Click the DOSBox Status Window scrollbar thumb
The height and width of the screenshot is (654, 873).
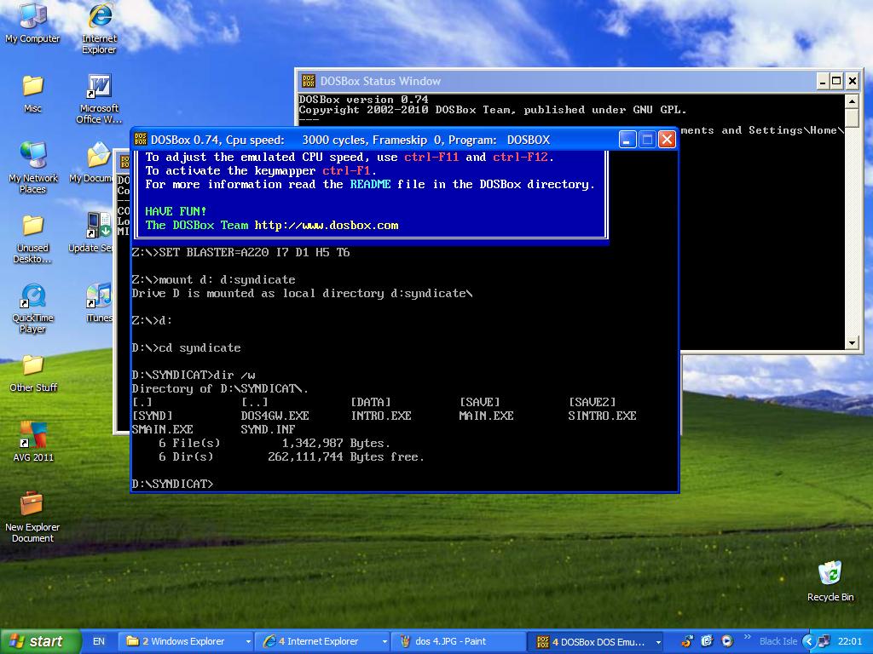pos(852,118)
